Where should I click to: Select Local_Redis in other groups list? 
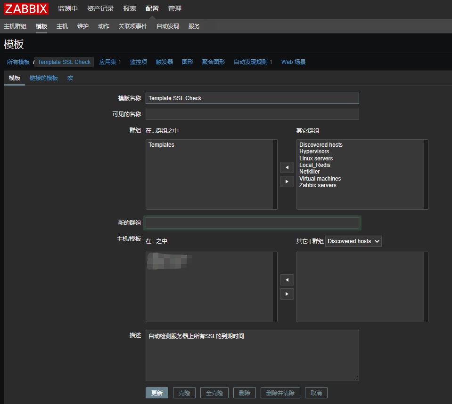click(x=315, y=165)
